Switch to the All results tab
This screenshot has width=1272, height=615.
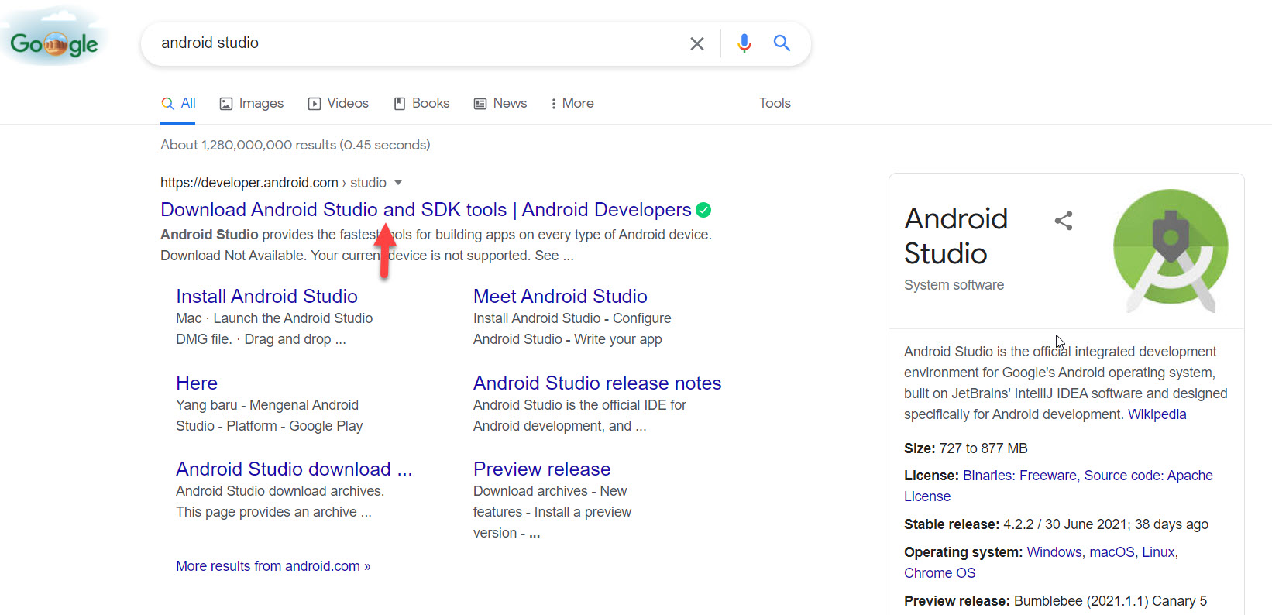pyautogui.click(x=178, y=103)
